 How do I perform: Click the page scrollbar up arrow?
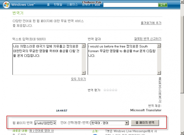point(182,2)
